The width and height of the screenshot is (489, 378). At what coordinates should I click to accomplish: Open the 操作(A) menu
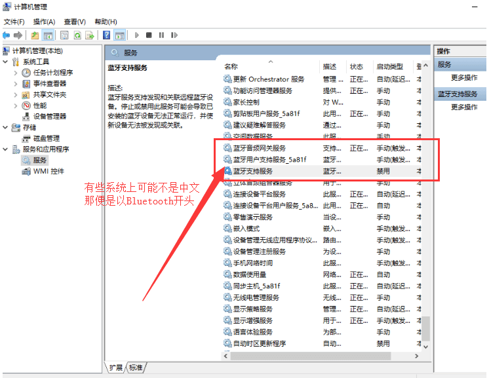click(44, 22)
